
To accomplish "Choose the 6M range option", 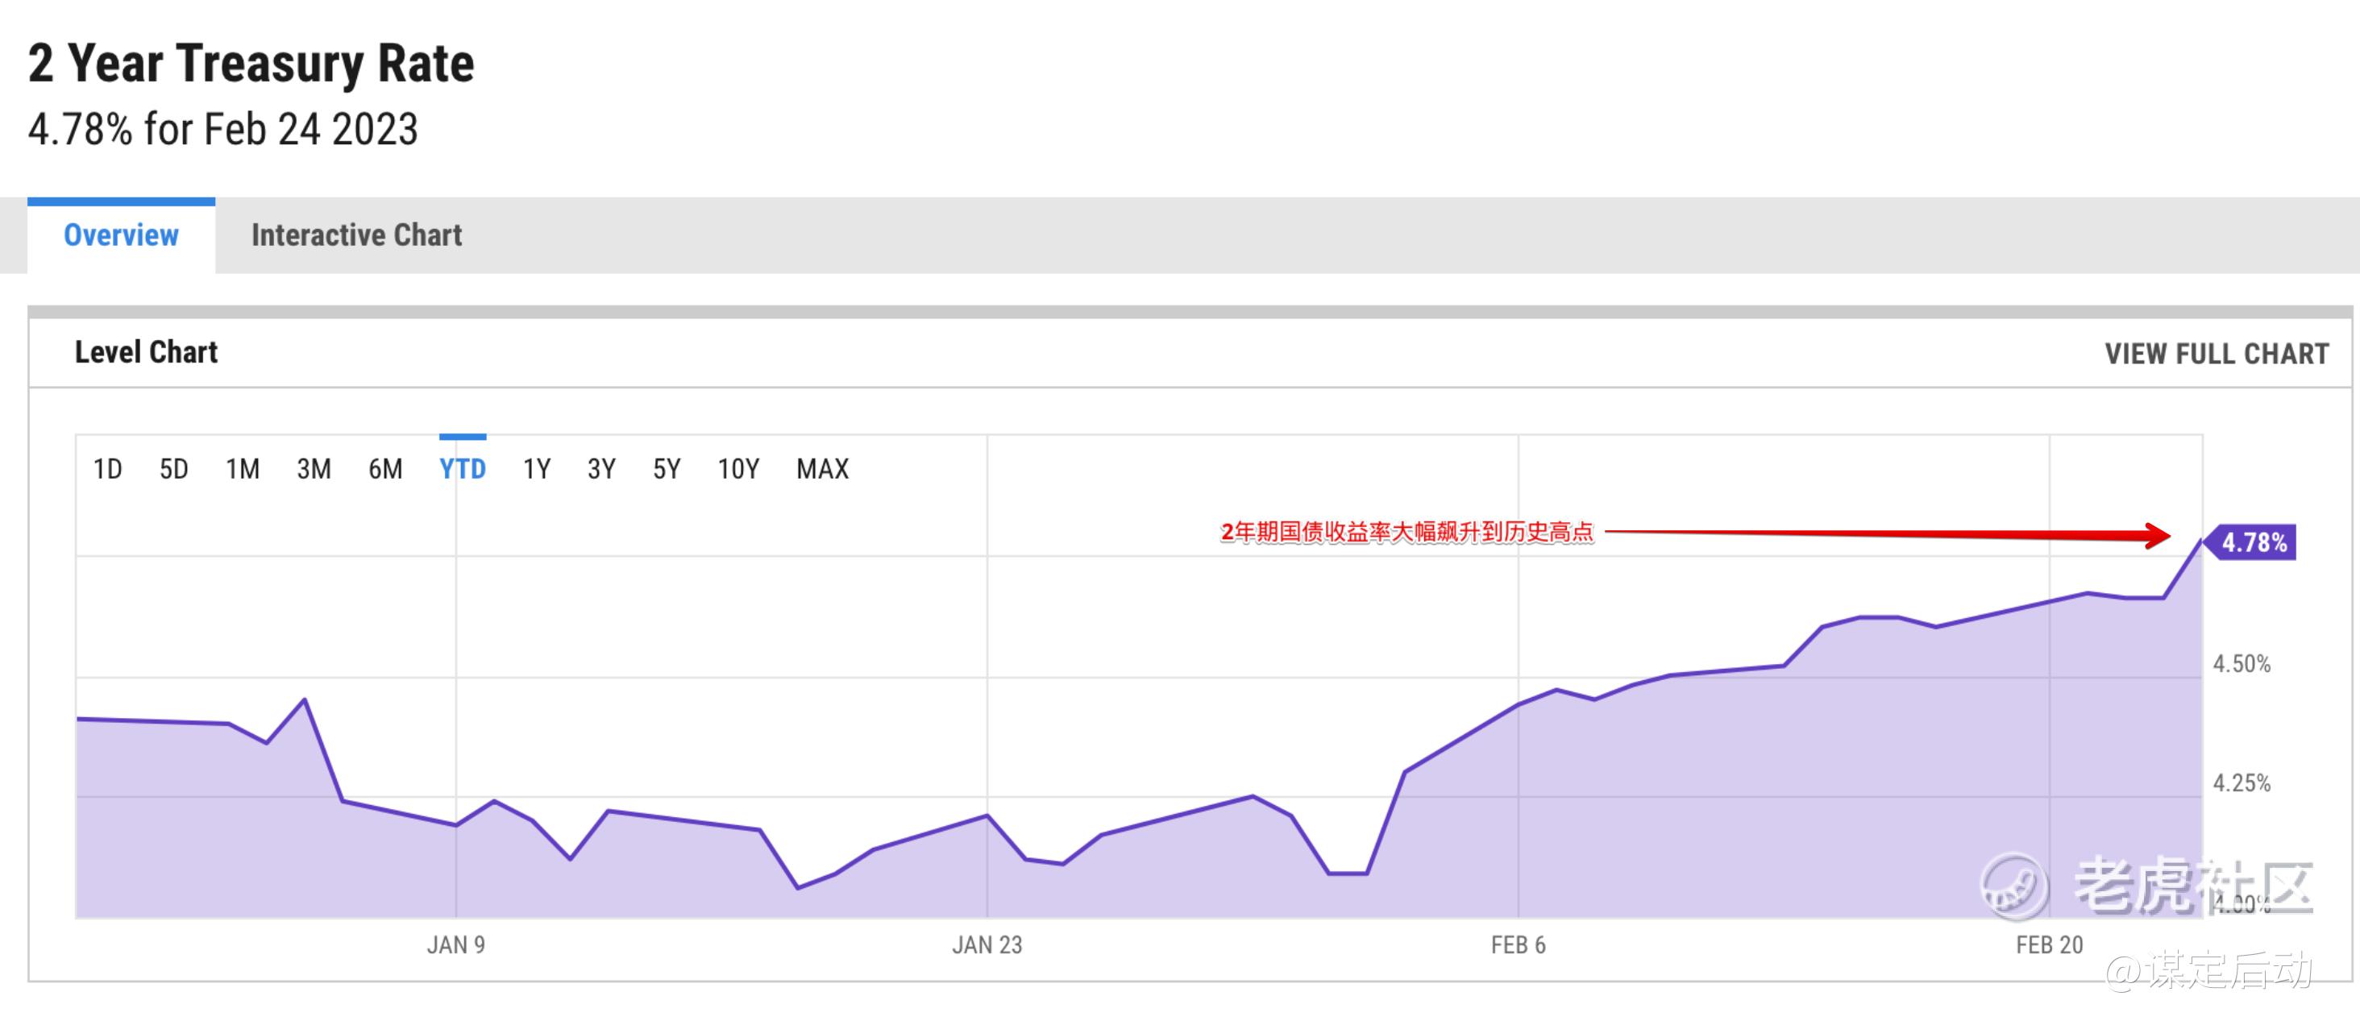I will pos(384,469).
